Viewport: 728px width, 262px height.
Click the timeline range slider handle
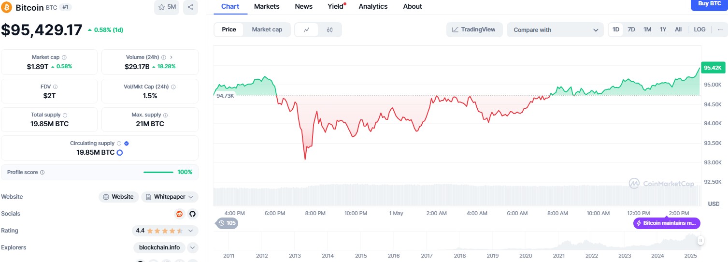(700, 240)
